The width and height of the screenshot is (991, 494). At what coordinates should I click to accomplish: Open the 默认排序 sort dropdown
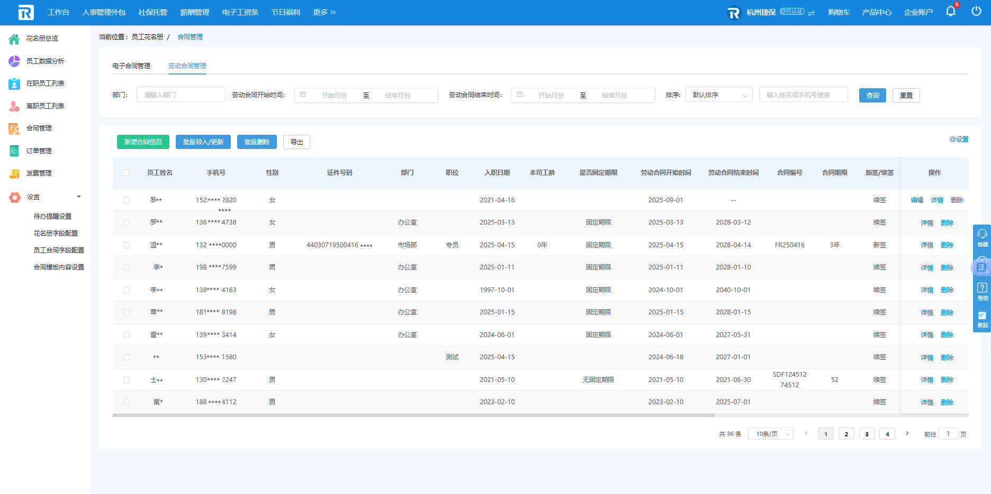(x=718, y=95)
